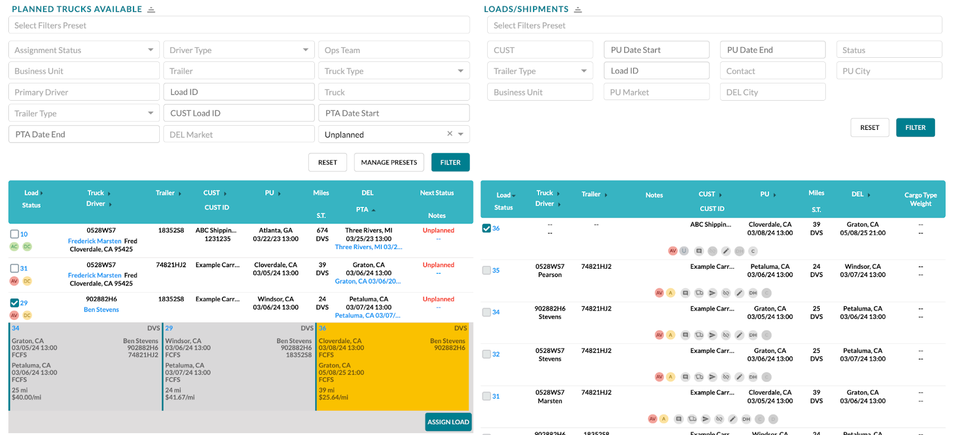Sort trucks table by Trailer column
This screenshot has width=954, height=435.
tap(169, 193)
